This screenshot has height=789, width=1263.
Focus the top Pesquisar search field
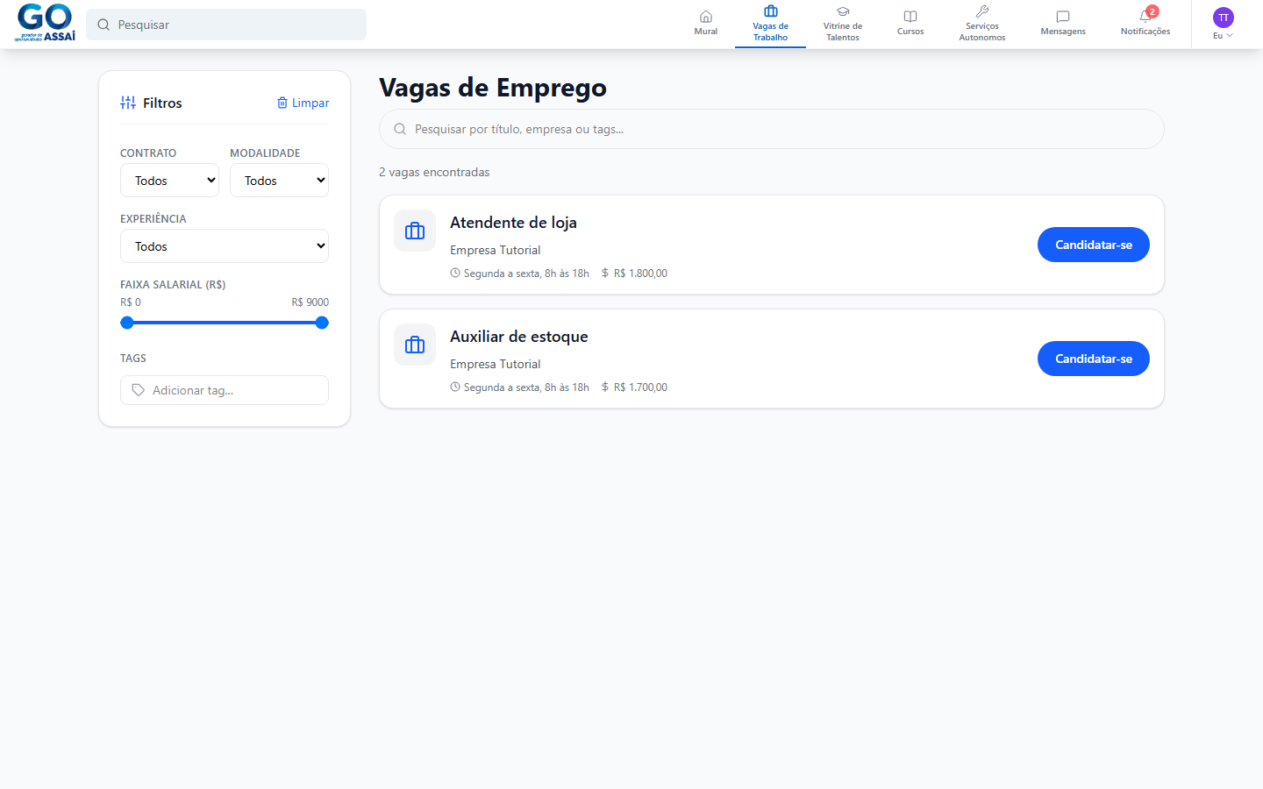[226, 25]
